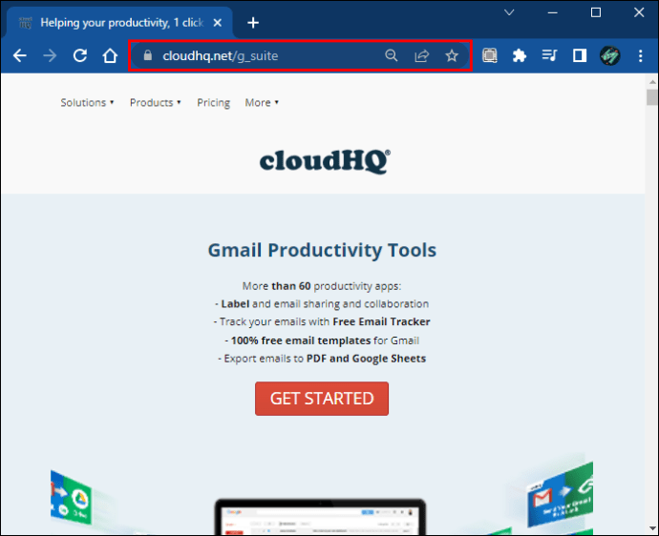Click the Google Drive graphic card
The width and height of the screenshot is (659, 536).
click(x=72, y=497)
